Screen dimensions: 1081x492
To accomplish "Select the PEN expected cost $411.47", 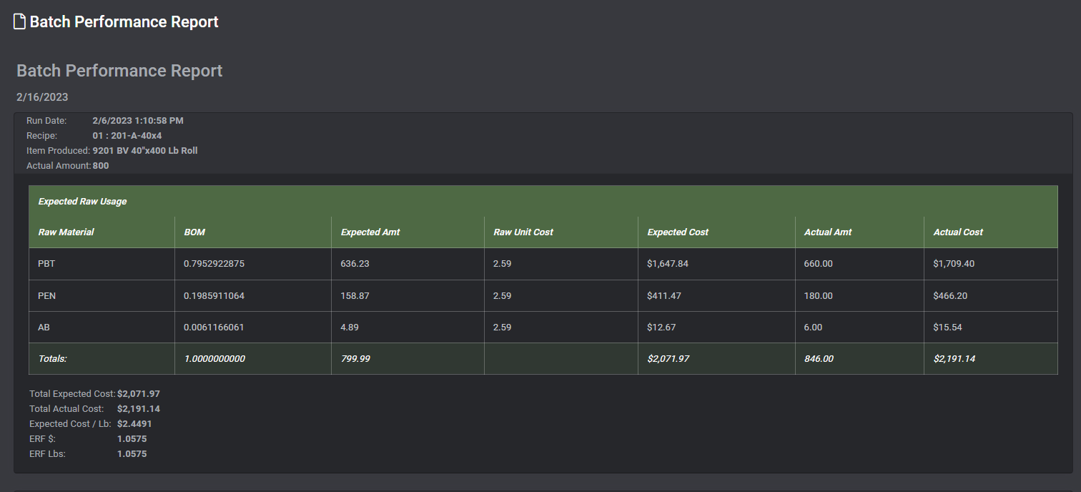I will tap(665, 295).
